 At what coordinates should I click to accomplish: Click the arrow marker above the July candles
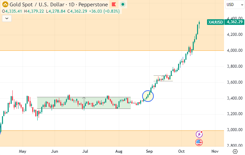[84, 98]
